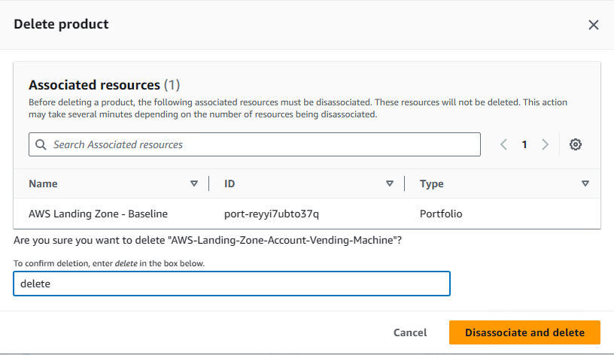This screenshot has height=355, width=614.
Task: Toggle Type column sort arrow
Action: click(585, 184)
